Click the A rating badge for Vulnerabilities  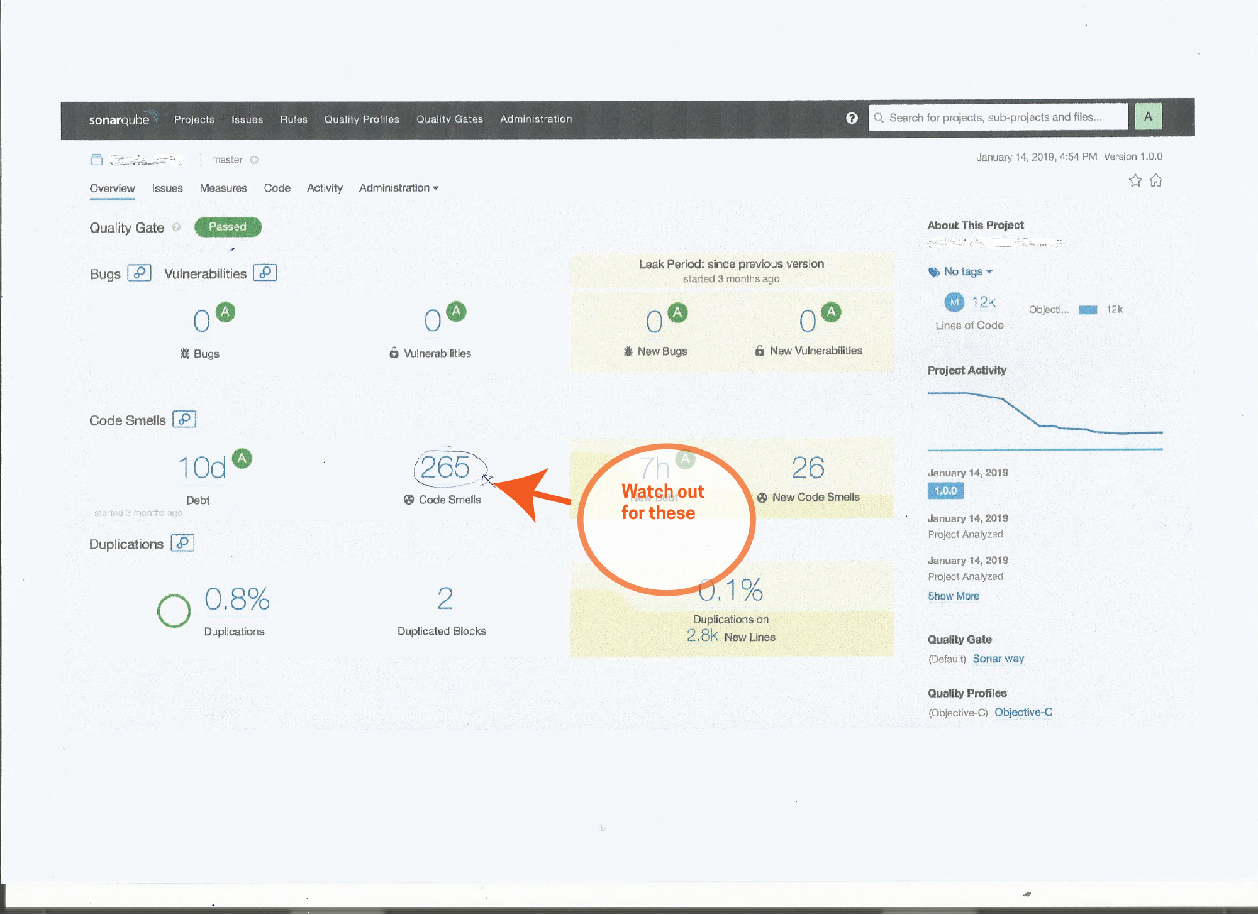coord(456,311)
